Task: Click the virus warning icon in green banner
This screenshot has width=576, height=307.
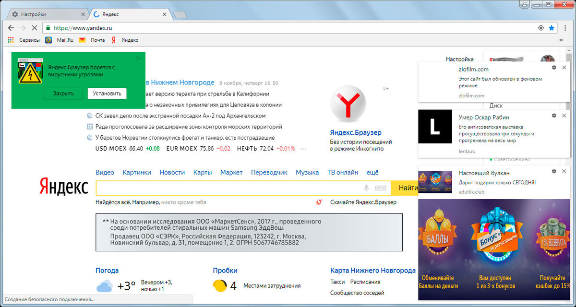Action: click(30, 71)
